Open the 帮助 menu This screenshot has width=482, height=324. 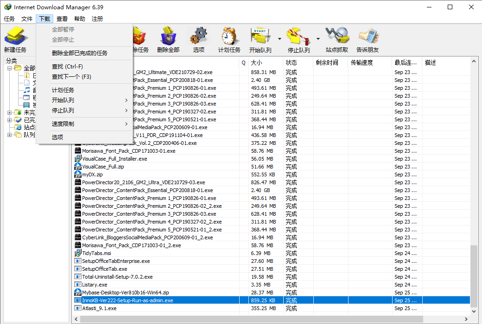(80, 19)
